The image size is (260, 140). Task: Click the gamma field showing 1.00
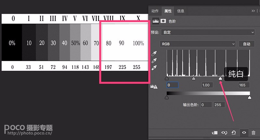pos(207,85)
